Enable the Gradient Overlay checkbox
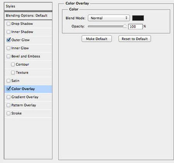This screenshot has width=174, height=163. [x=9, y=97]
